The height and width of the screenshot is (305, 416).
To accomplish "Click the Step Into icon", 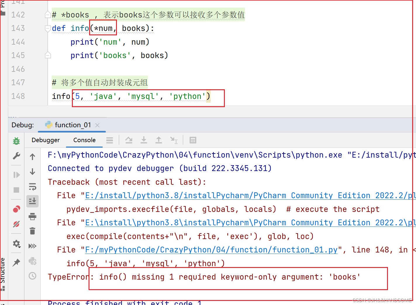I will click(x=144, y=140).
